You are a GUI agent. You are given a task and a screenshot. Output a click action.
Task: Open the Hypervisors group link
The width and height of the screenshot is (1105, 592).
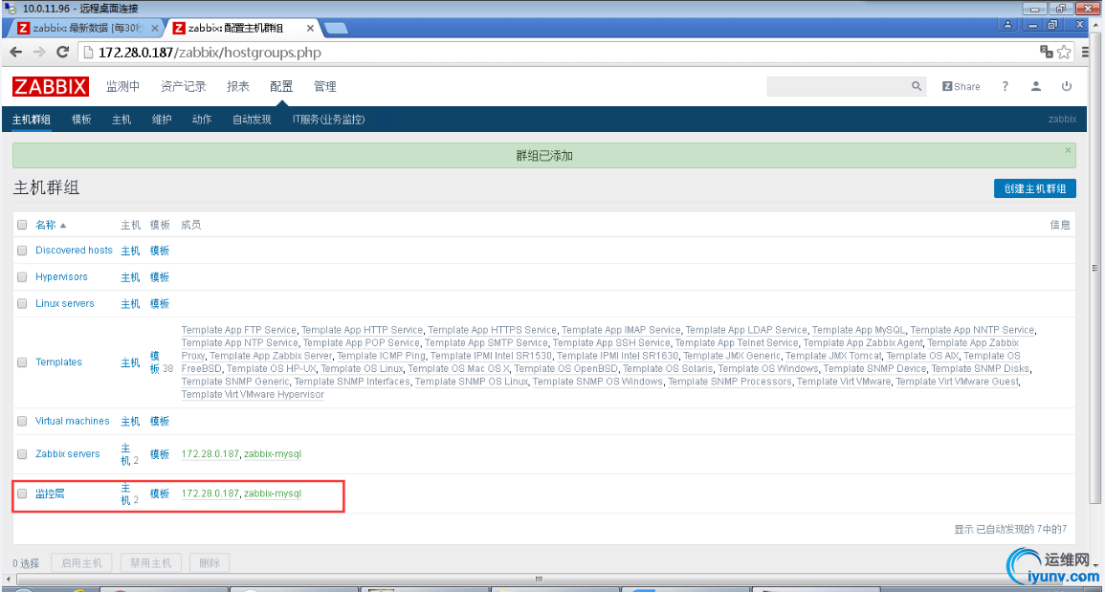pyautogui.click(x=61, y=277)
